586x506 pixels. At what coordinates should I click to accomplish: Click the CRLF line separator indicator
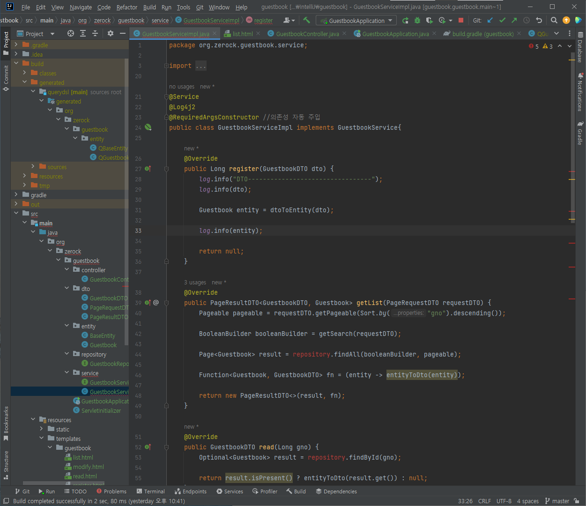484,501
